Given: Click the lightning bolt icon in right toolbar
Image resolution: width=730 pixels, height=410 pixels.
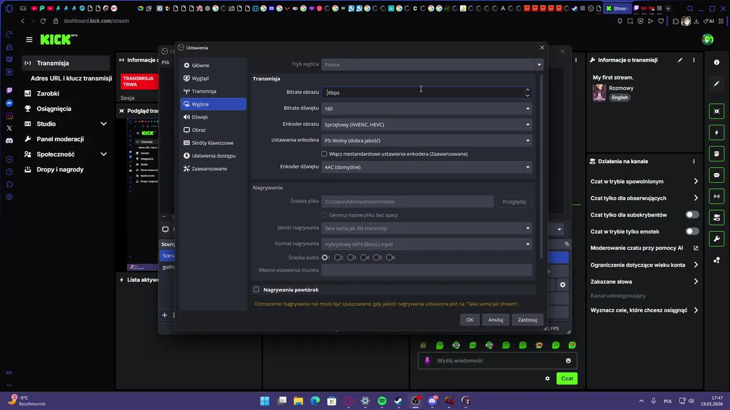Looking at the screenshot, I should click(717, 133).
